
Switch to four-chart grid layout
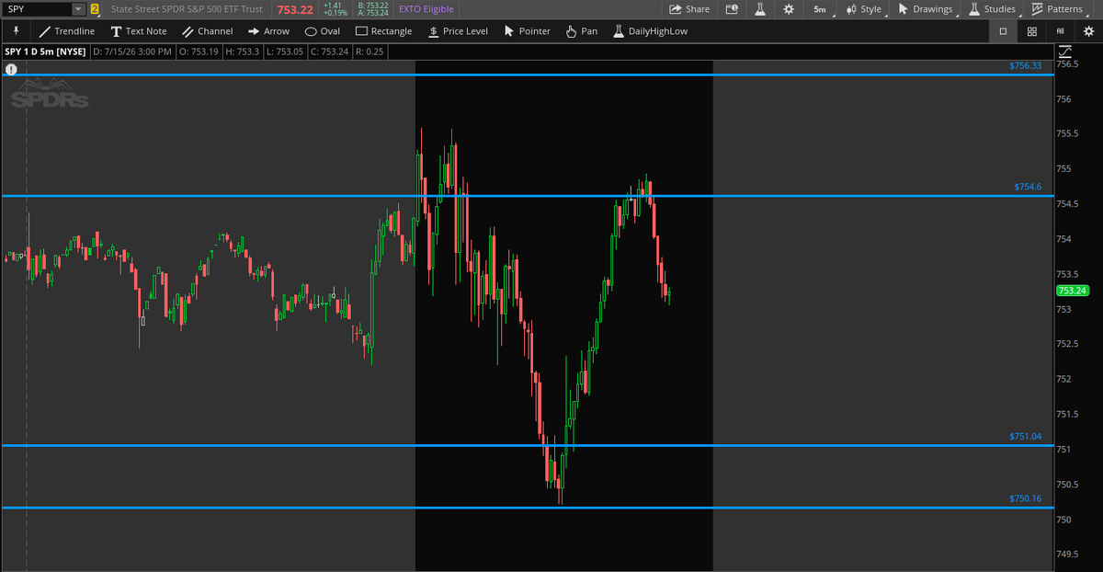1033,31
